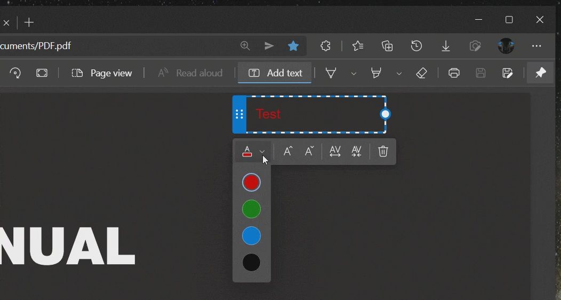Print the PDF document

pos(454,73)
